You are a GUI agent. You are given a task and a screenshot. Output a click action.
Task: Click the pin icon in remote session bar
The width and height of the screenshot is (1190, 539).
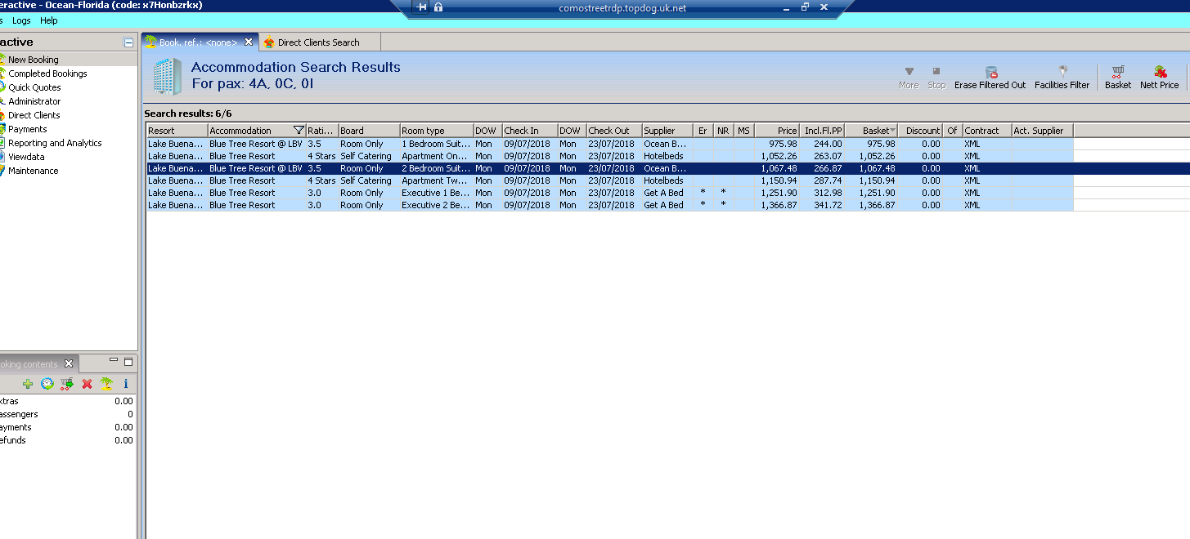coord(421,7)
